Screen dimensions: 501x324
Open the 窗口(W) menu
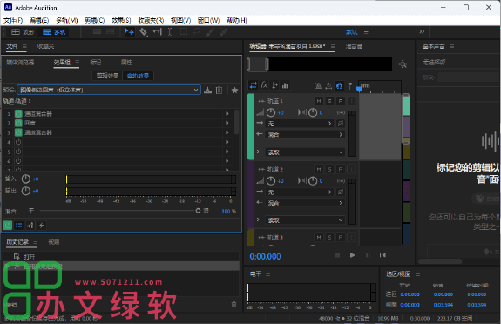point(208,20)
